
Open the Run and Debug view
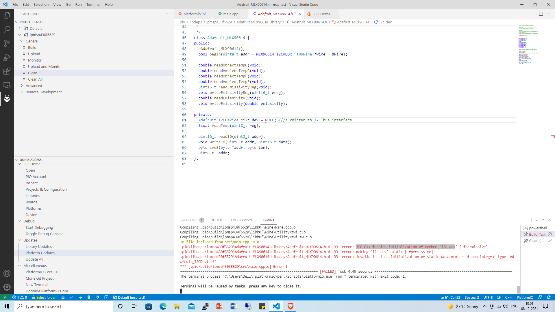tap(7, 57)
